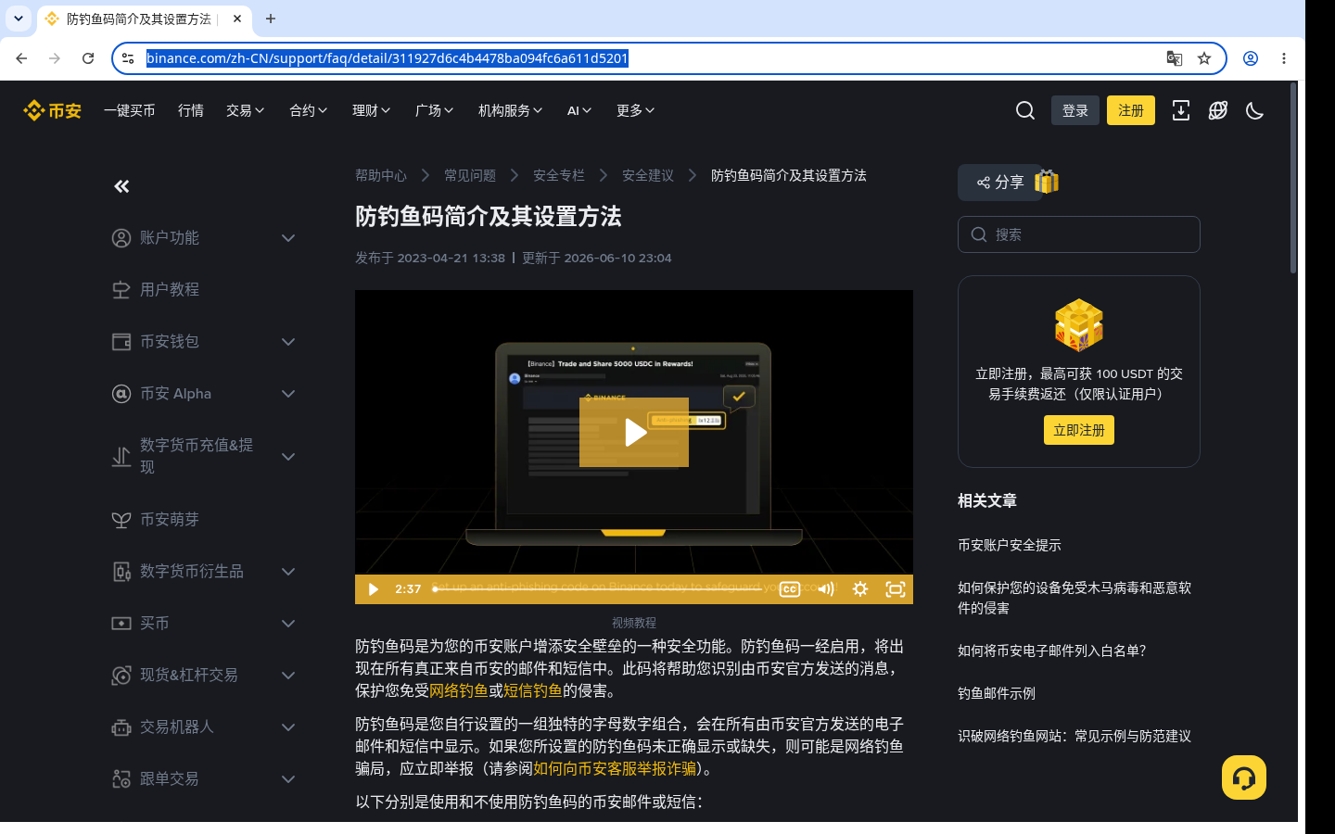Open the language globe icon
1335x834 pixels.
point(1218,110)
